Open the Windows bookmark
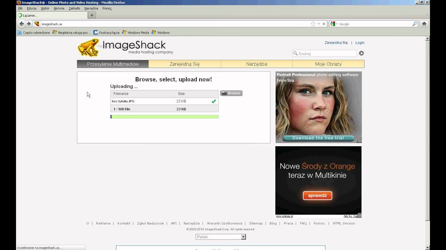The width and height of the screenshot is (446, 250). [x=161, y=33]
